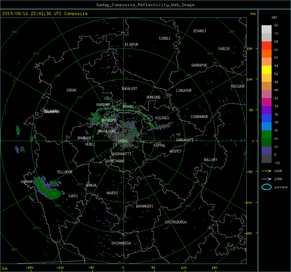Click the white 23MN arrow icon
Image resolution: width=291 pixels, height=272 pixels.
pos(266,179)
